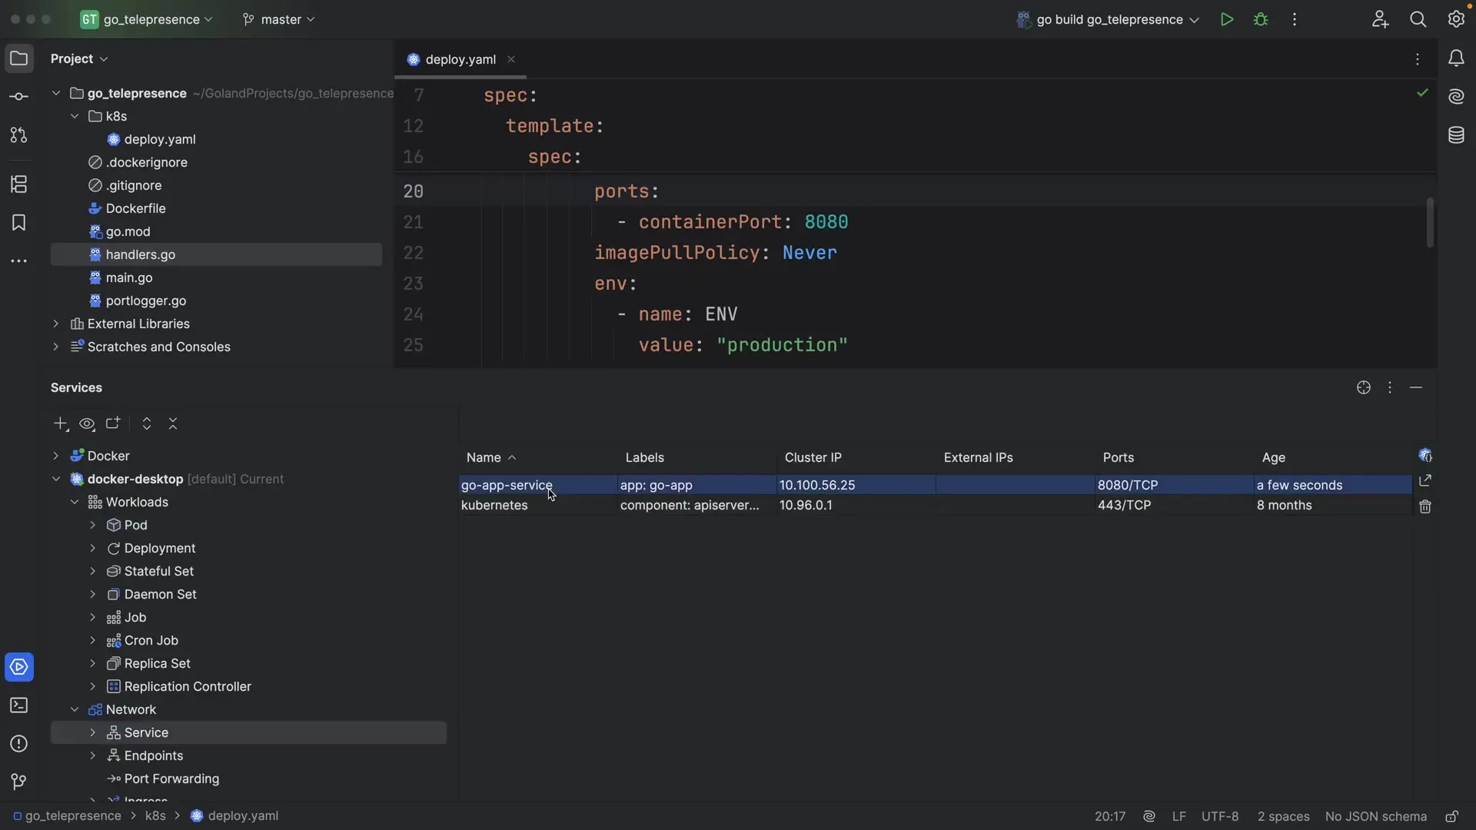This screenshot has width=1476, height=830.
Task: Open go-app-service in external view
Action: (1425, 480)
